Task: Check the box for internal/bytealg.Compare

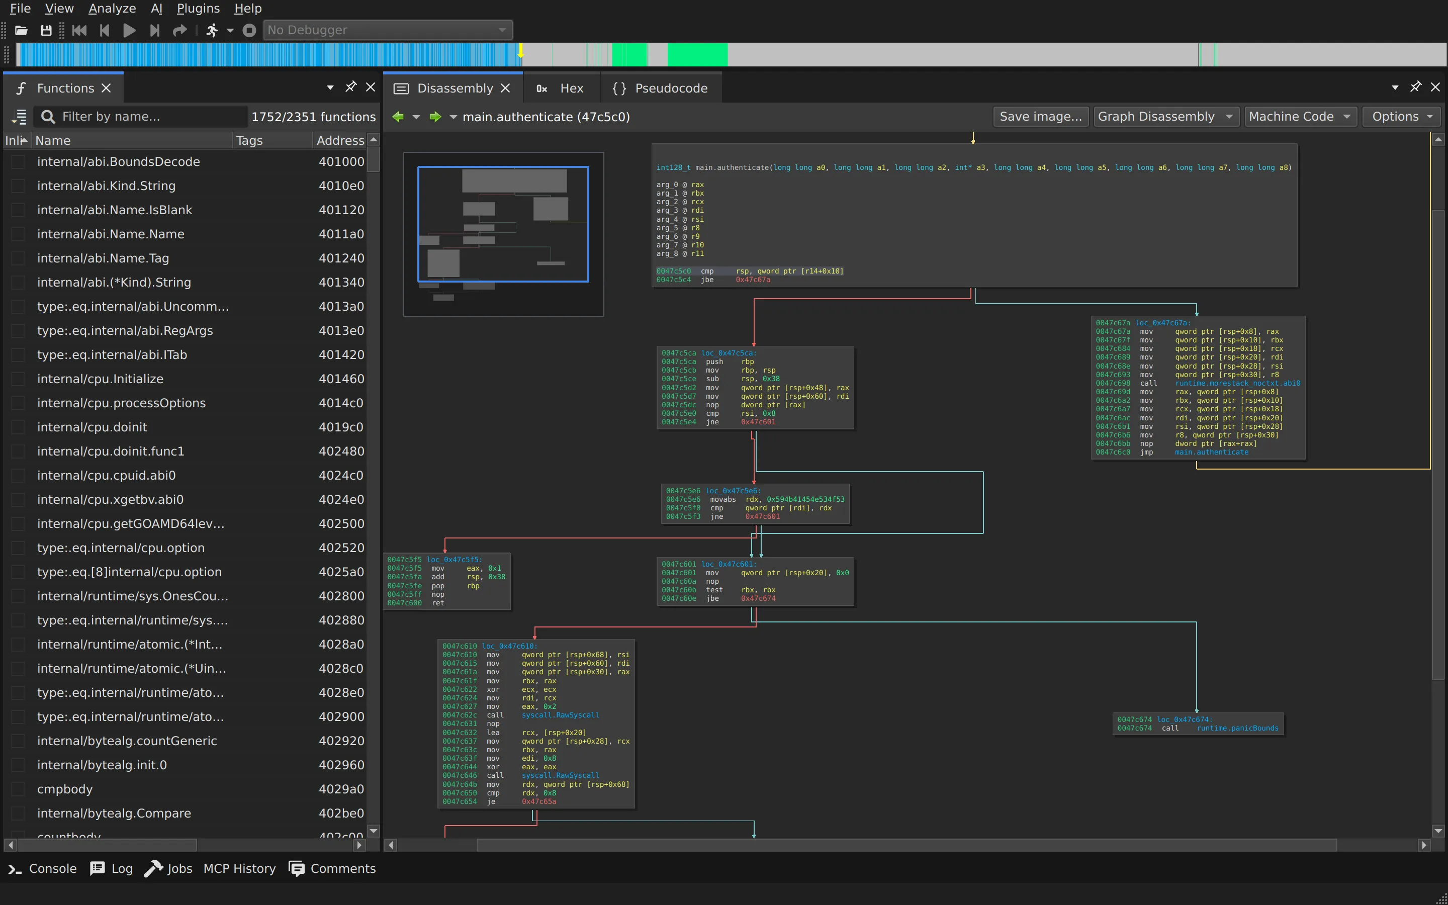Action: (19, 813)
